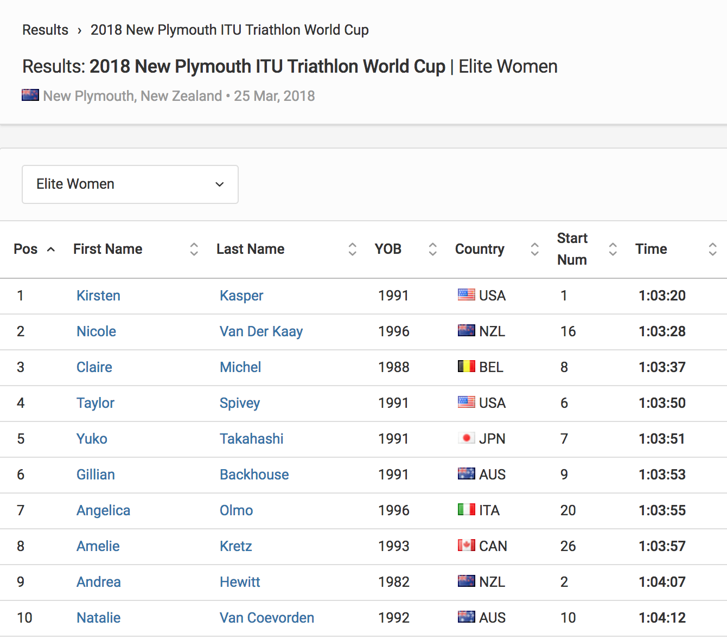Toggle sorting on the YOB column
This screenshot has height=640, width=727.
pyautogui.click(x=432, y=249)
